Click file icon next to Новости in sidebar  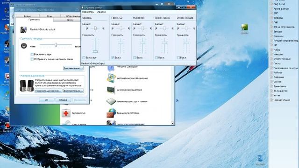pyautogui.click(x=271, y=54)
